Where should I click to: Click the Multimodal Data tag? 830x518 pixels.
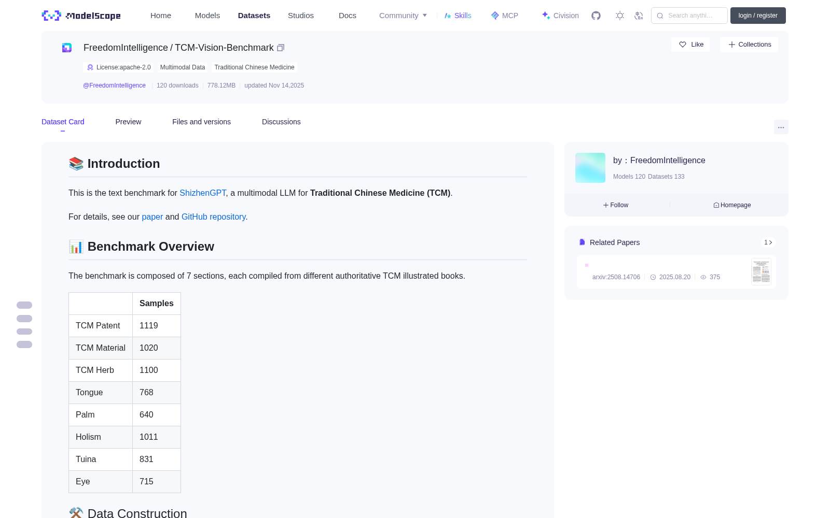pyautogui.click(x=183, y=67)
